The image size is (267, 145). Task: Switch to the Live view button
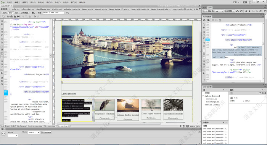[x=25, y=13]
